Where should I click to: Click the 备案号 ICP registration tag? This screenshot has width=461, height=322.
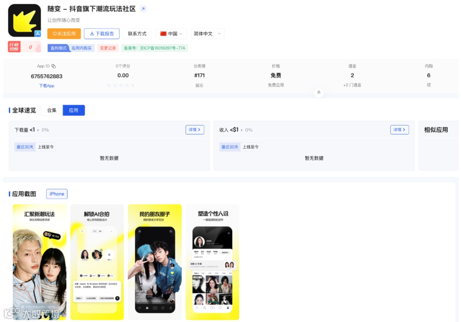(155, 48)
